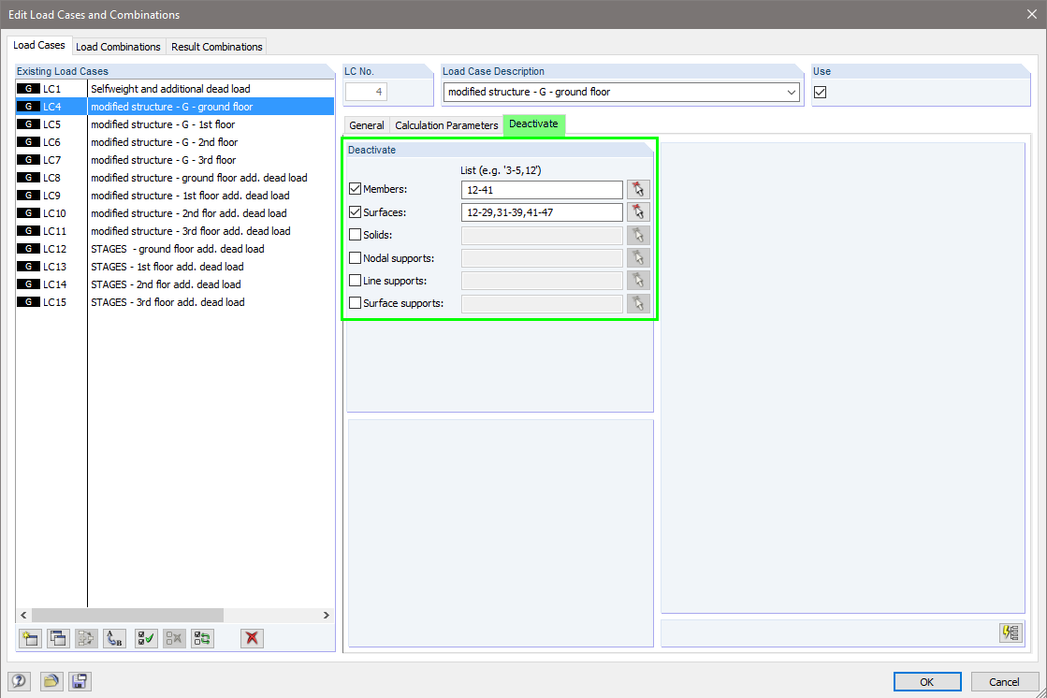Dismiss the dialog with Cancel
Viewport: 1047px width, 698px height.
(x=1004, y=681)
